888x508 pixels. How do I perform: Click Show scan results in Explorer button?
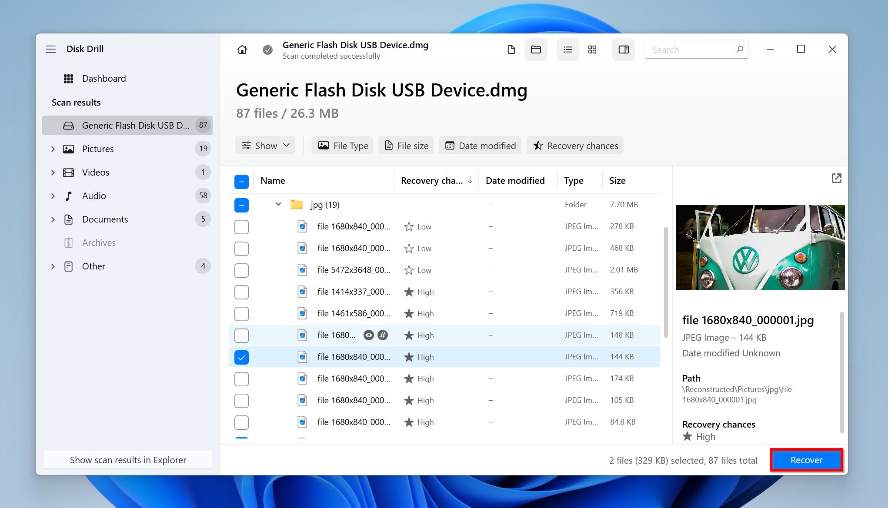tap(127, 460)
